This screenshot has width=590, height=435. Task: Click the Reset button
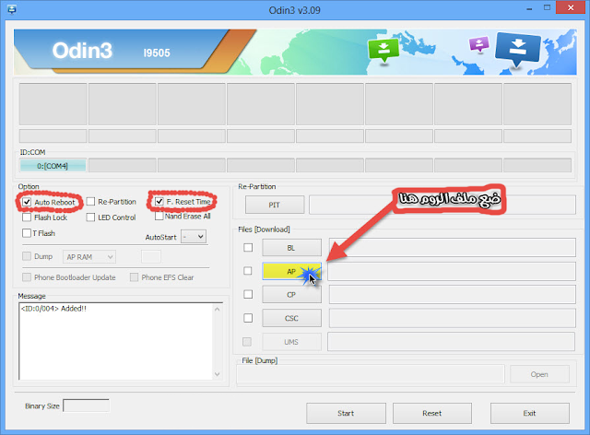pos(432,413)
